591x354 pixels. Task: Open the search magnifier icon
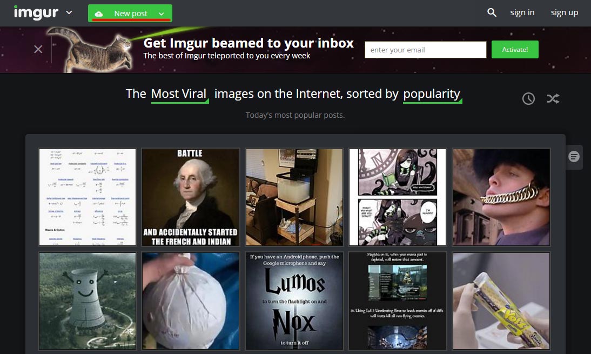[492, 12]
